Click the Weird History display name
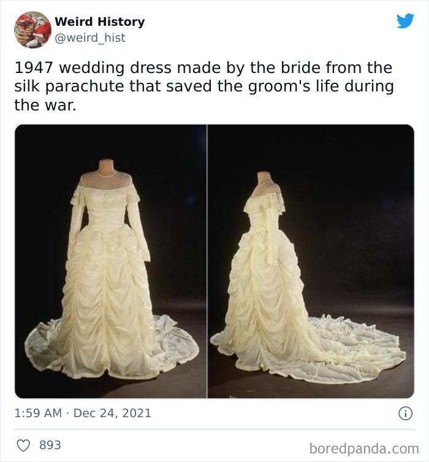The width and height of the screenshot is (429, 462). pyautogui.click(x=99, y=21)
